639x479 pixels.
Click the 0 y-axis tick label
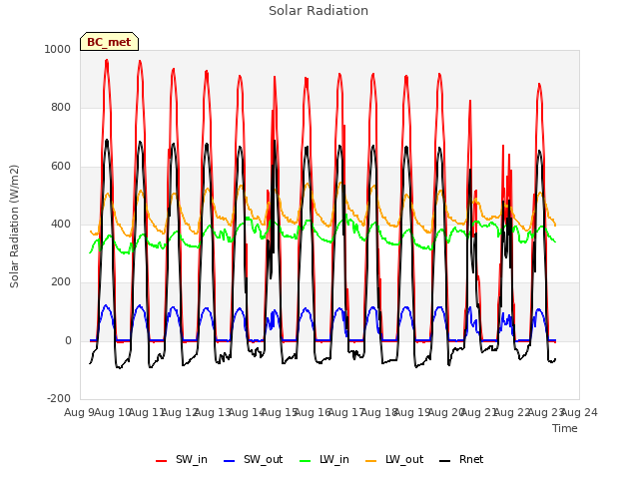68,340
